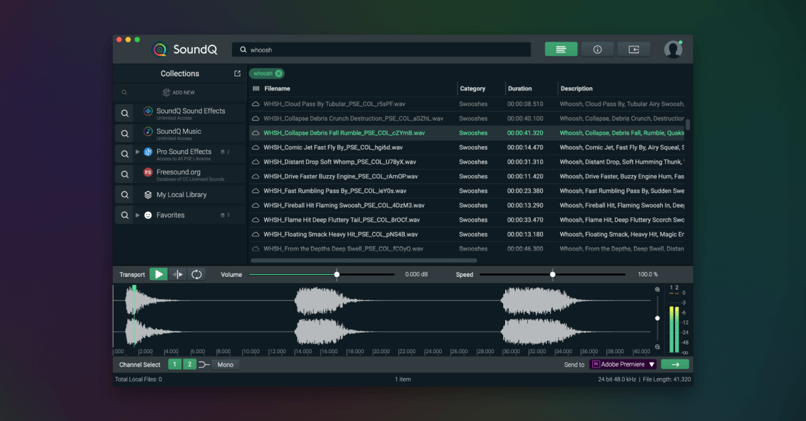This screenshot has height=421, width=806.
Task: Deselect channel 1 in Channel Select
Action: point(175,364)
